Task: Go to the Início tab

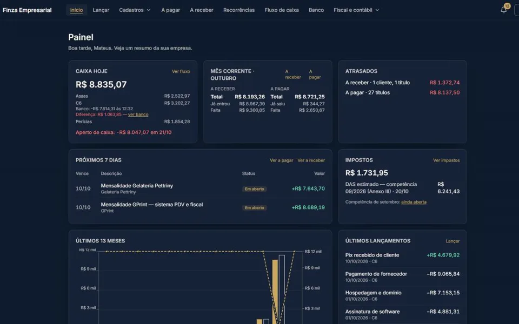Action: click(76, 10)
